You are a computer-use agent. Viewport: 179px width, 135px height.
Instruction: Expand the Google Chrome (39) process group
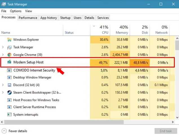(x=3, y=55)
